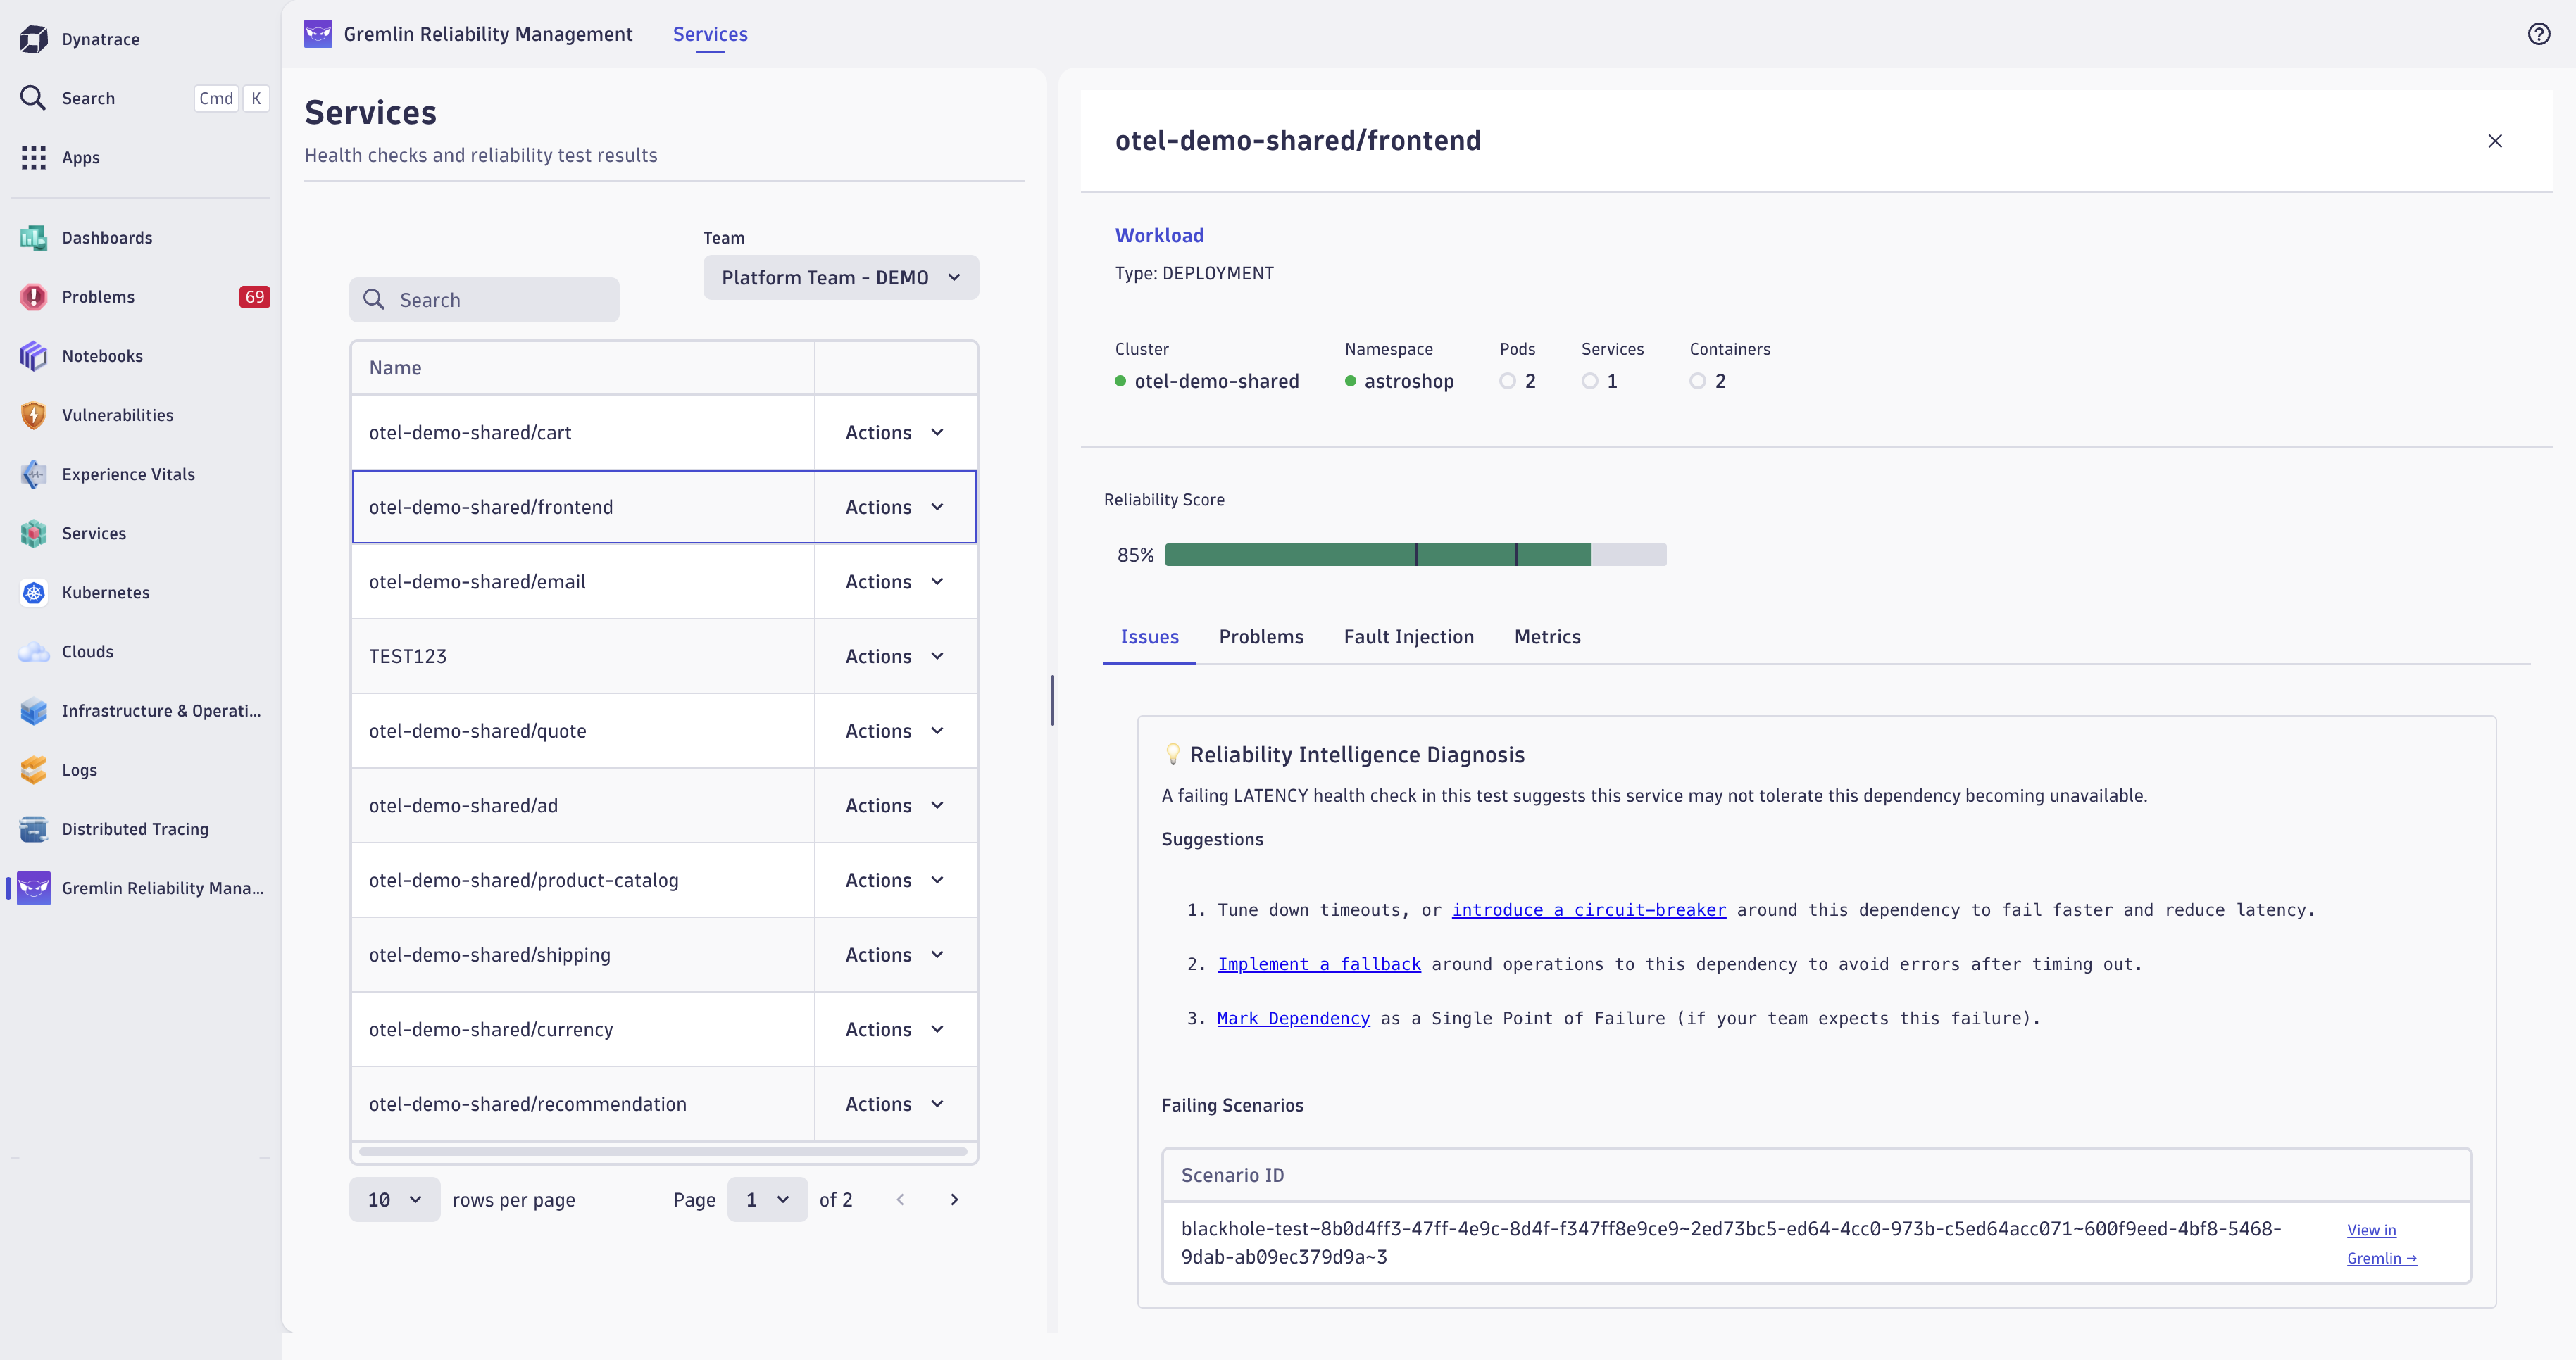Close the otel-demo-shared/frontend detail panel
The image size is (2576, 1360).
(2495, 141)
